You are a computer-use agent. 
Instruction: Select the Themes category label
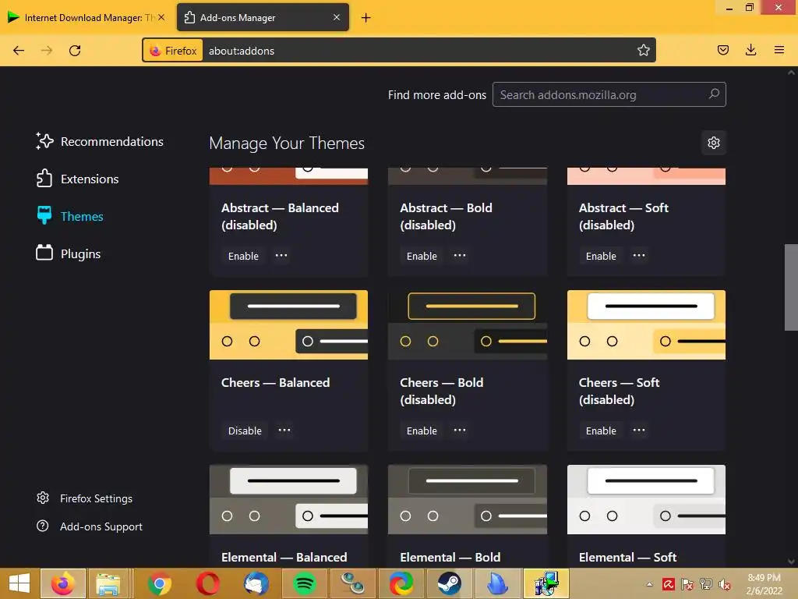(82, 217)
